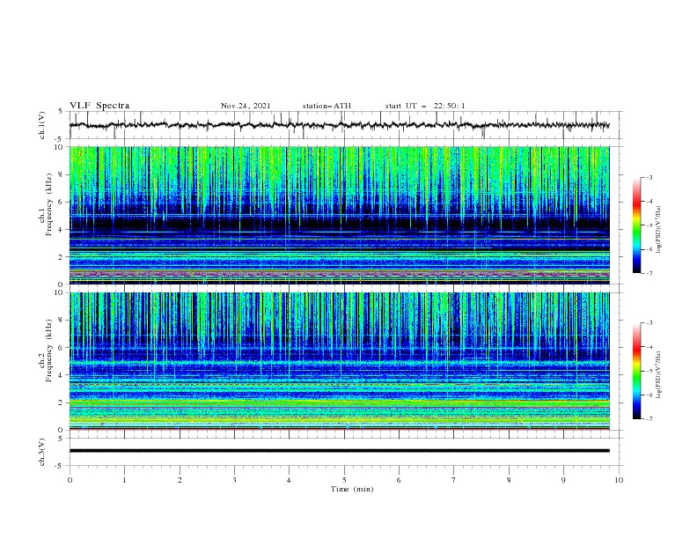Click the '-3' value on the upper color bar
The width and height of the screenshot is (697, 539).
[649, 177]
